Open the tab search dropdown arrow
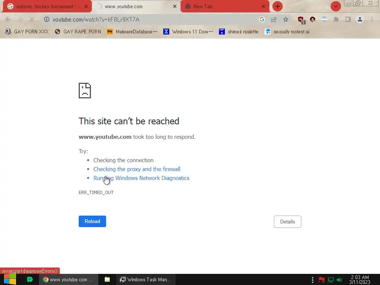Viewport: 380px width, 285px height. click(336, 6)
